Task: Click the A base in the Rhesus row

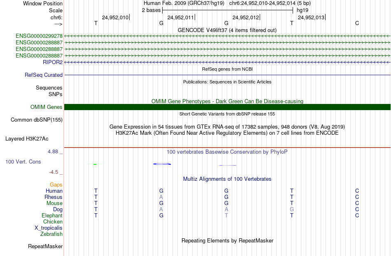Action: [161, 197]
